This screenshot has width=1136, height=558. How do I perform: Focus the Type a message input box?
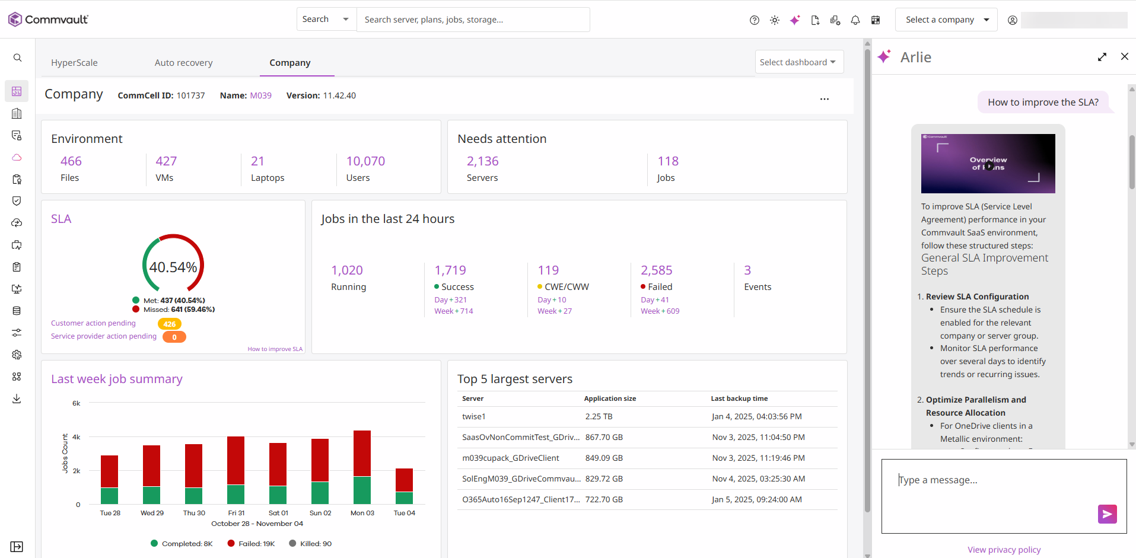[1004, 496]
